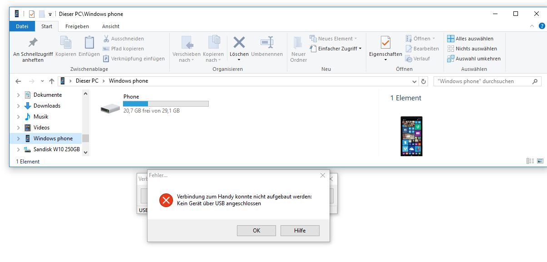Open recent locations dropdown arrow
Screen dimensions: 547x262
click(x=42, y=81)
